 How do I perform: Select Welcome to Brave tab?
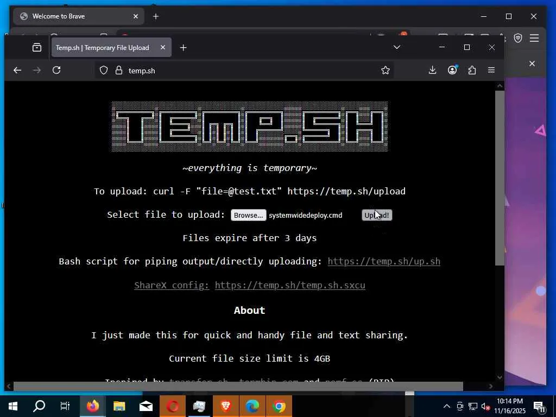(78, 16)
